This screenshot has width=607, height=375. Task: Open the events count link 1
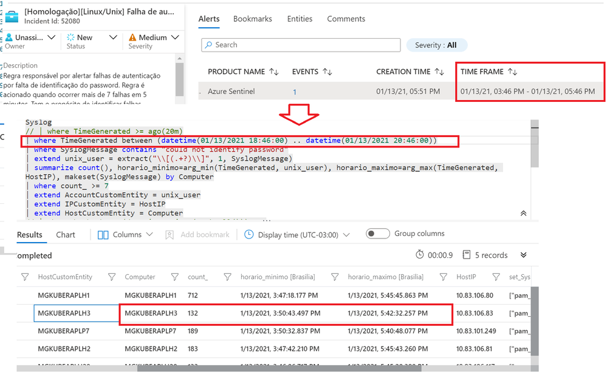pyautogui.click(x=295, y=92)
